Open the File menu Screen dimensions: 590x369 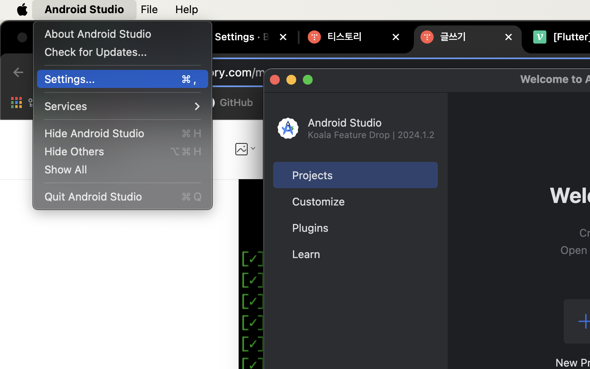(149, 9)
